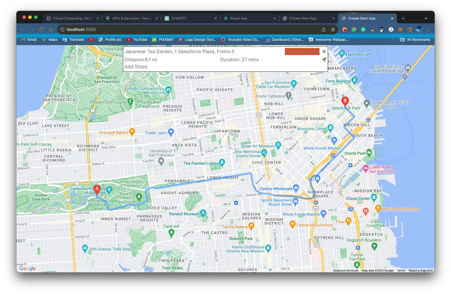Click the 16th Avenue Tiled Steps pin
This screenshot has width=451, height=294.
pos(85,248)
